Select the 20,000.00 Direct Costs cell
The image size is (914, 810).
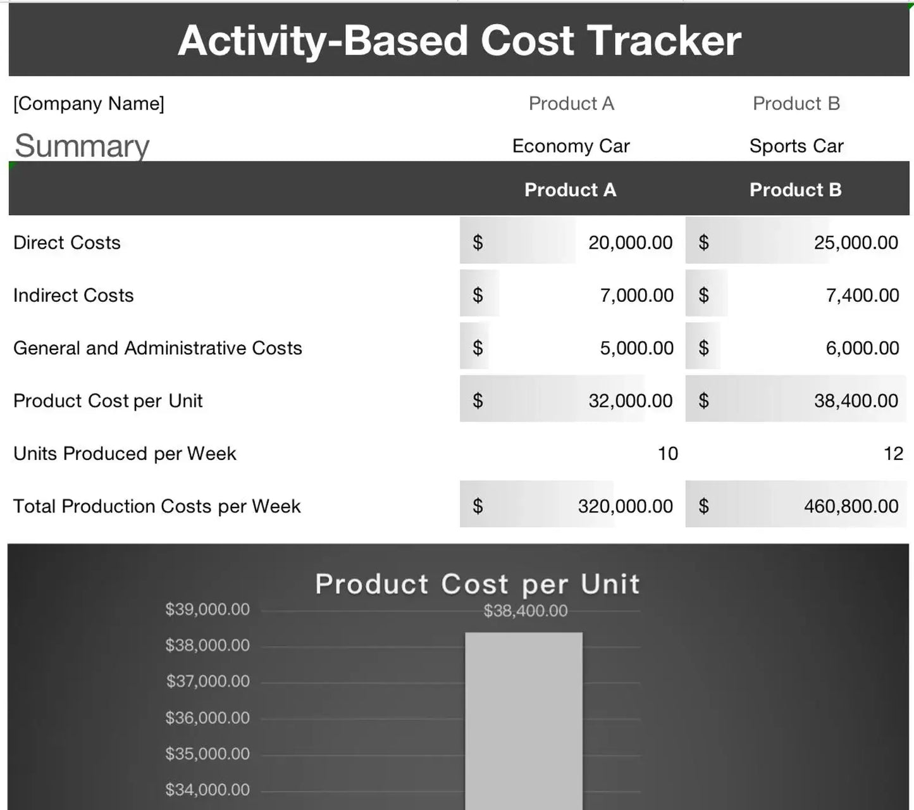click(630, 242)
